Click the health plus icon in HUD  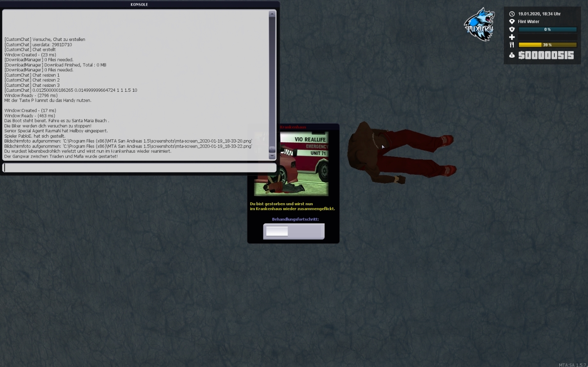(512, 37)
